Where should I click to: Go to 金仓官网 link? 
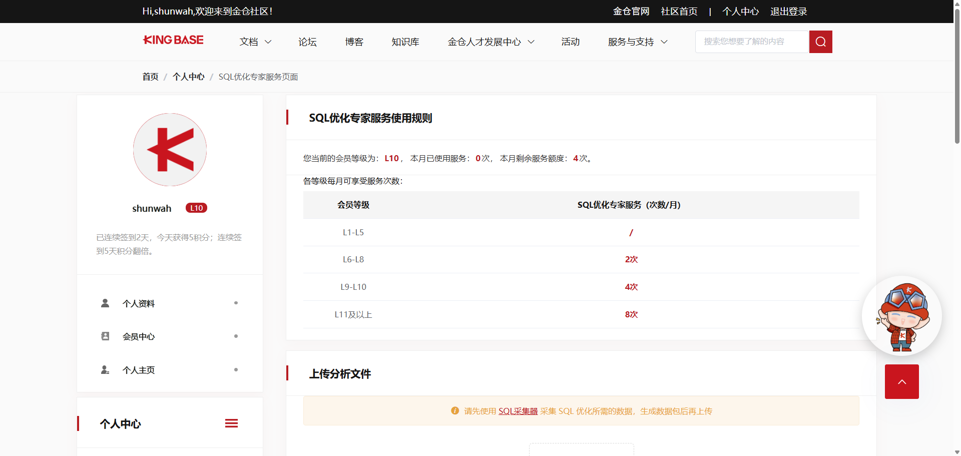631,12
